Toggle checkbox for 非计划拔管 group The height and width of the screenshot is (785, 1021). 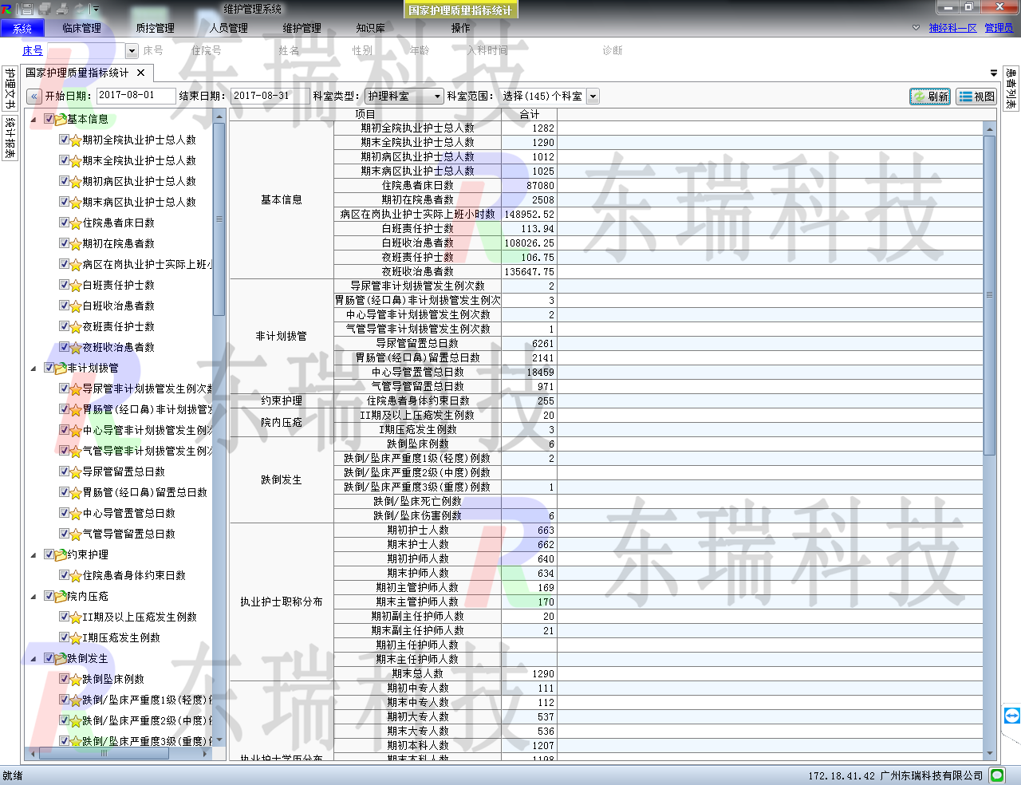49,368
